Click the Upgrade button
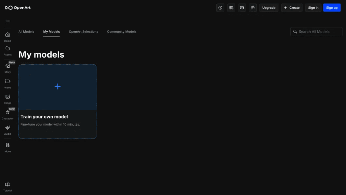The image size is (346, 195). 269,8
